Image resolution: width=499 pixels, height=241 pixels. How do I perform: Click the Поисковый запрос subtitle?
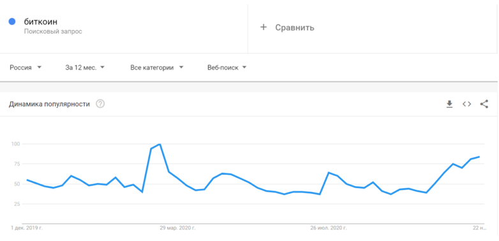(x=53, y=32)
